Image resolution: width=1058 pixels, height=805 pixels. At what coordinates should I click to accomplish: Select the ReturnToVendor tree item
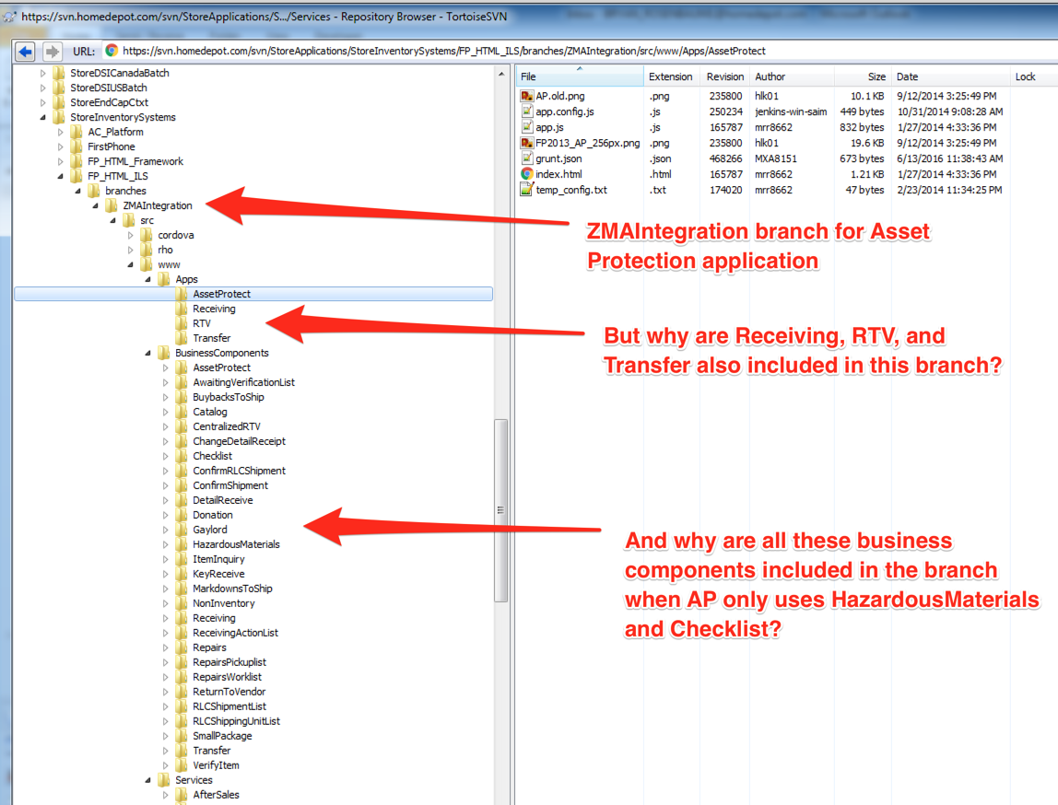(229, 692)
